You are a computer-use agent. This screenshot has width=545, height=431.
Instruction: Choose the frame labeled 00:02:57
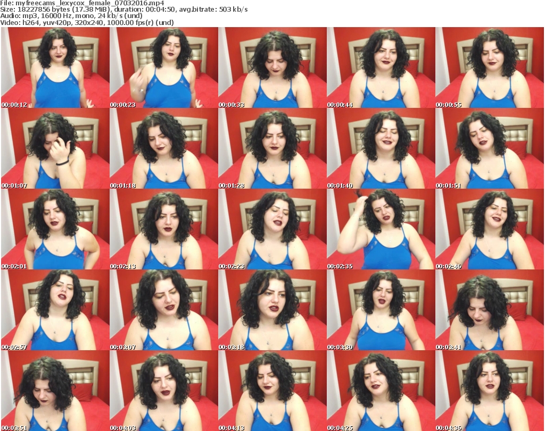[55, 310]
